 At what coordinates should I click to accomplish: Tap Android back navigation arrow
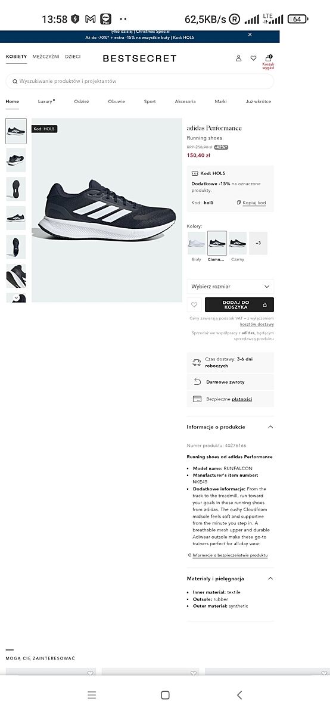pyautogui.click(x=239, y=695)
